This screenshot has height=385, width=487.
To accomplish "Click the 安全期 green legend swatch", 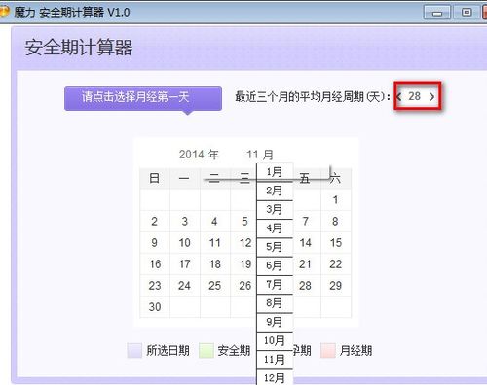I will (206, 350).
